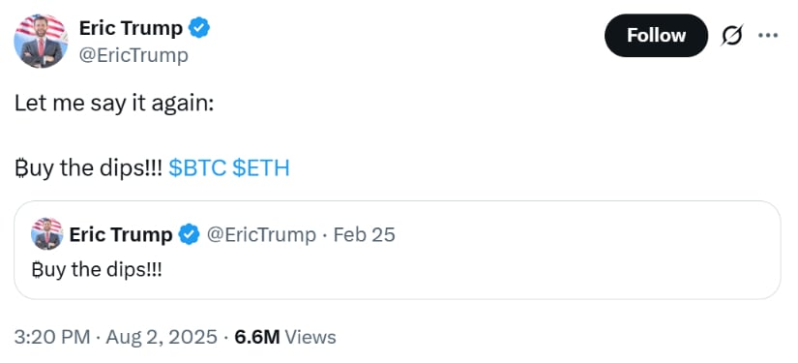Open the Feb 25 date of quoted tweet
Viewport: 798px width, 363px height.
(364, 234)
